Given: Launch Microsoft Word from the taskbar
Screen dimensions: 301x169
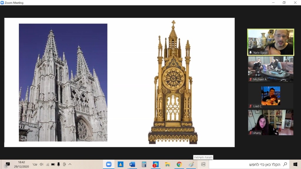Looking at the screenshot, I should (132, 164).
